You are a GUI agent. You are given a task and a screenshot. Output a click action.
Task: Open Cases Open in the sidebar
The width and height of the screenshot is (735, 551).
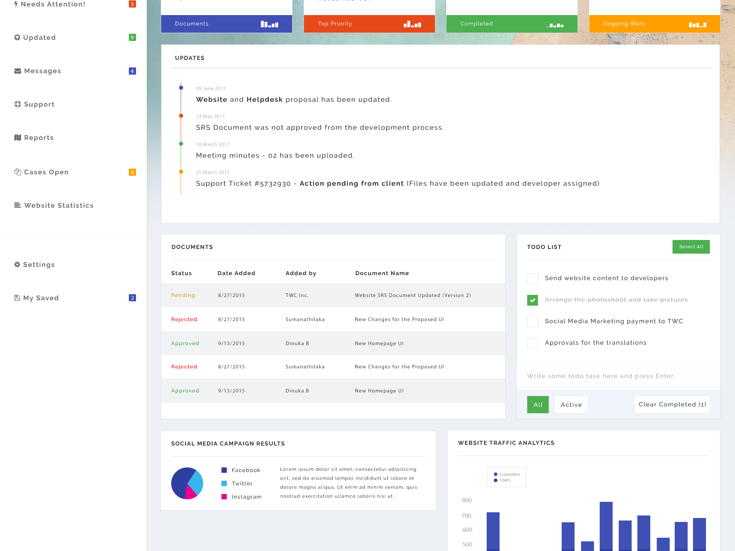click(x=46, y=172)
